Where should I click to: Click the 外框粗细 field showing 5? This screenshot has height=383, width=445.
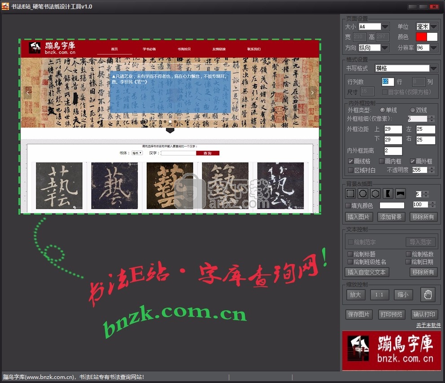[417, 119]
